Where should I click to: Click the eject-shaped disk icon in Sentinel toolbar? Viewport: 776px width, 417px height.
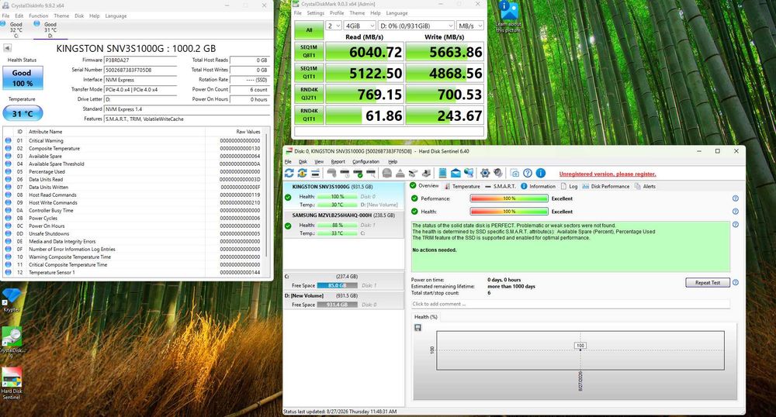coord(400,173)
